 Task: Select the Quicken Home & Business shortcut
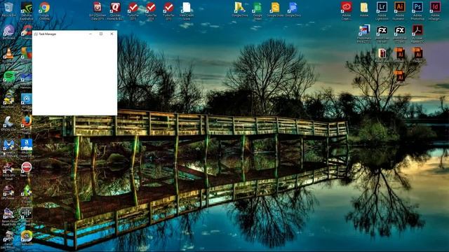point(115,8)
